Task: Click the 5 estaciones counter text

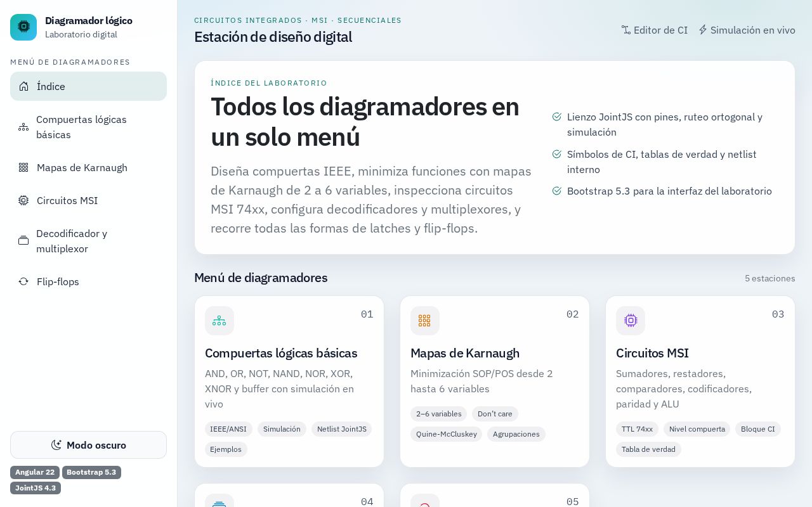Action: (769, 278)
